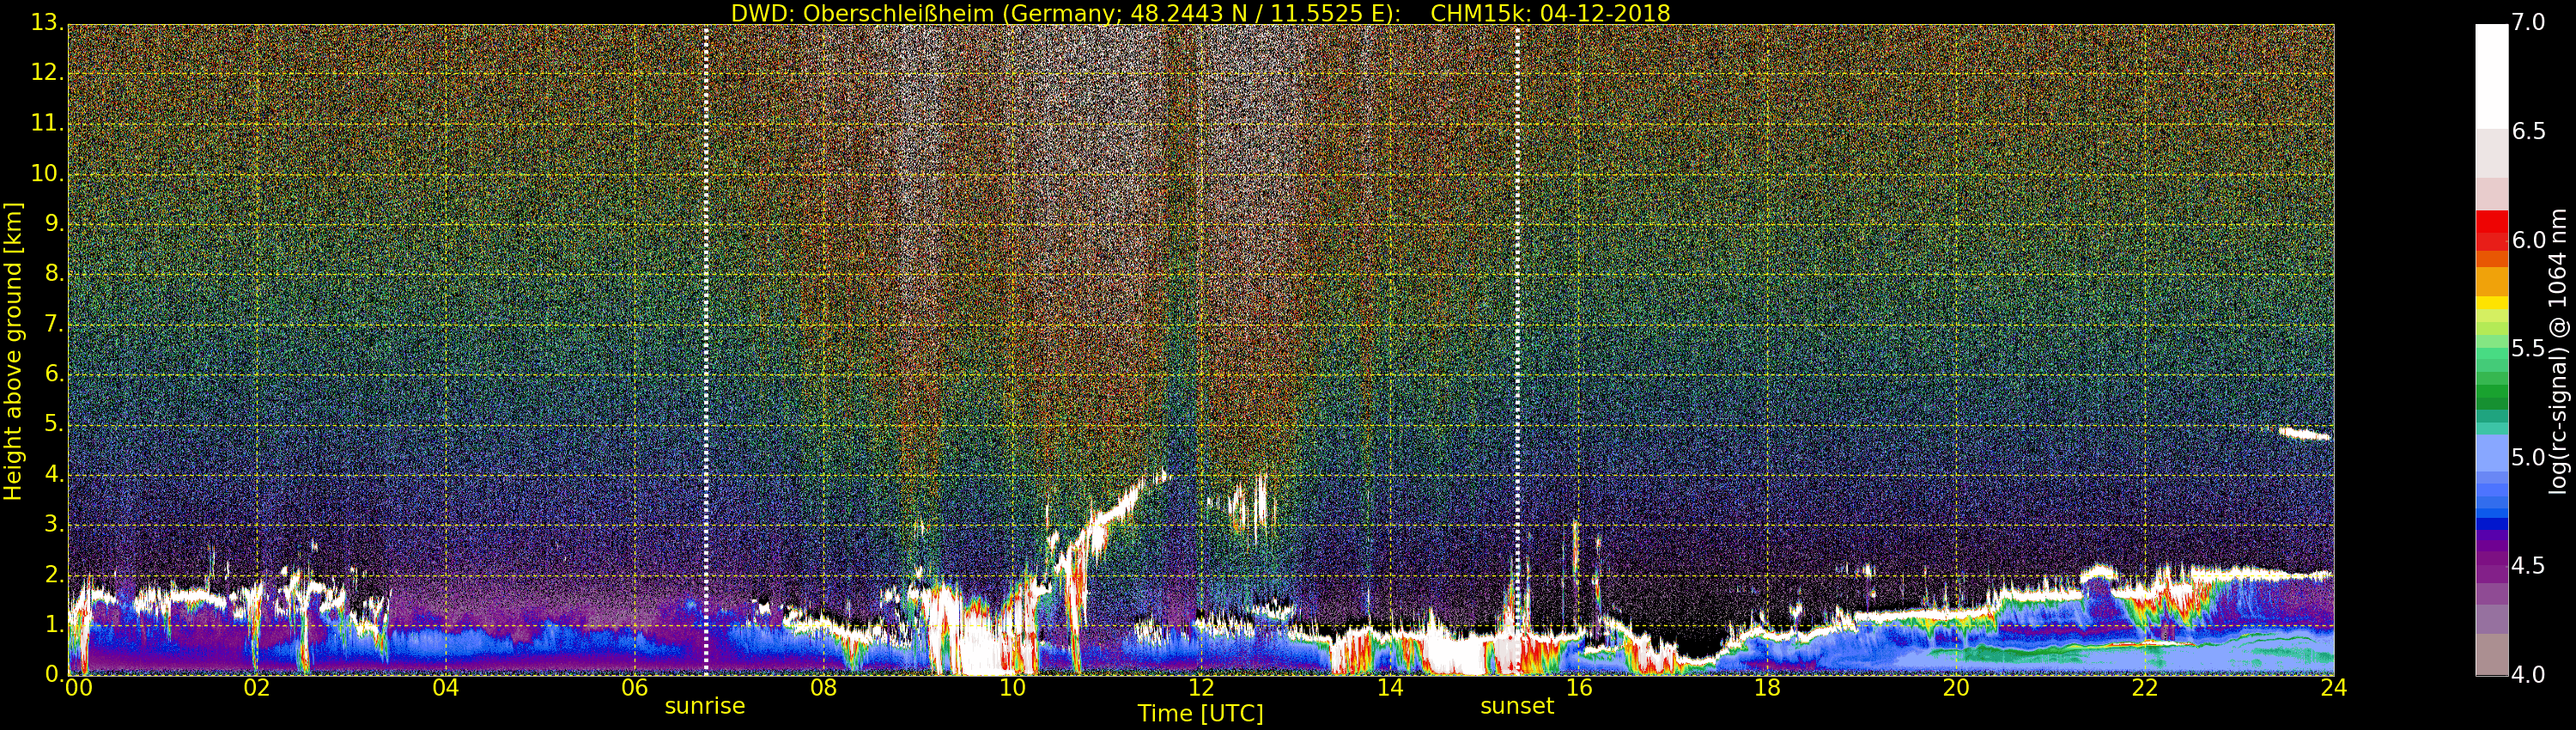This screenshot has height=730, width=2576.
Task: Pick the white band at the colorbar top
Action: pos(2491,76)
